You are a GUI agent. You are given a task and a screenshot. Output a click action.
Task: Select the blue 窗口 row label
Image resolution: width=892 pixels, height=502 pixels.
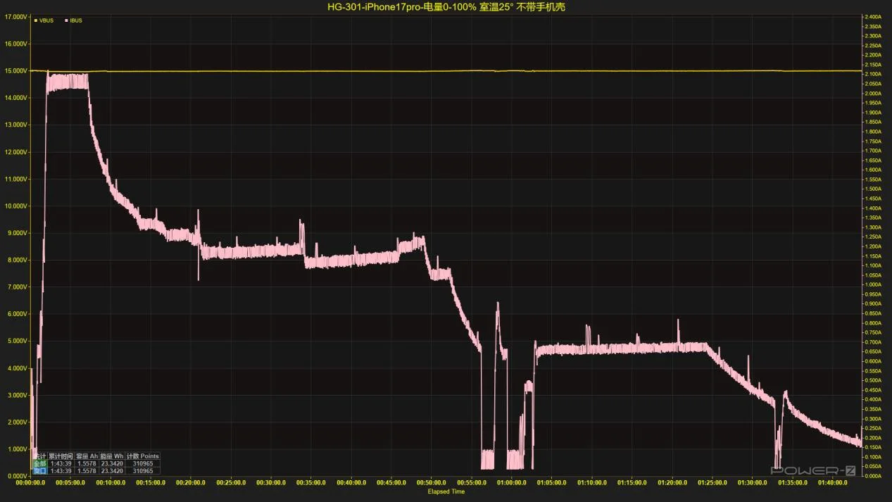(x=40, y=470)
